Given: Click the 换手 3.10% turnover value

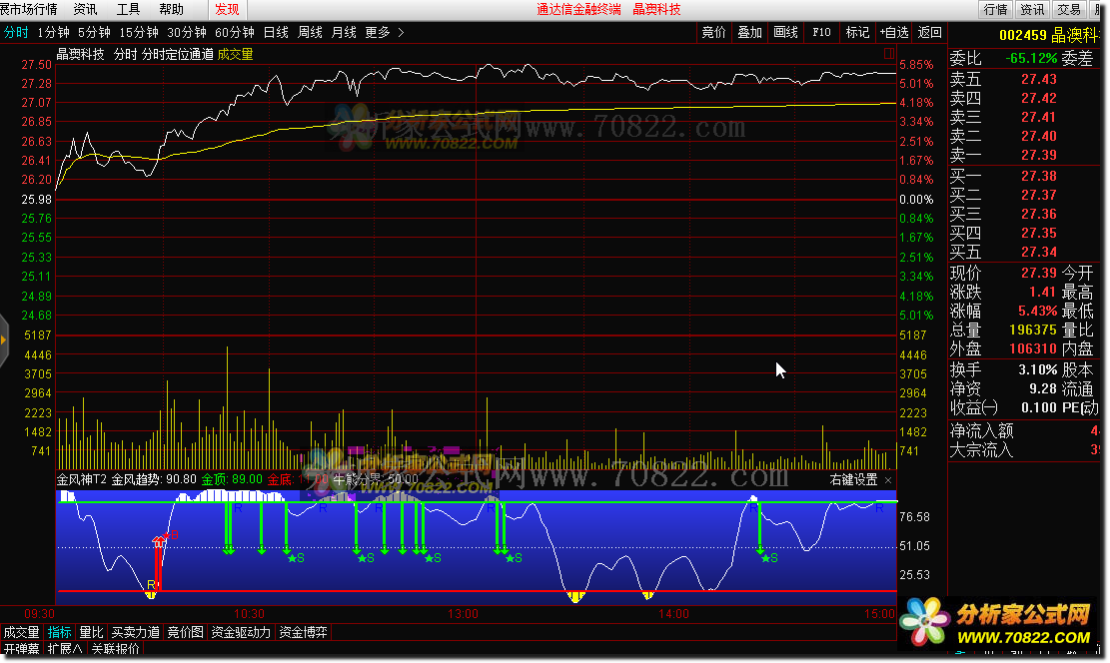Looking at the screenshot, I should 1038,370.
